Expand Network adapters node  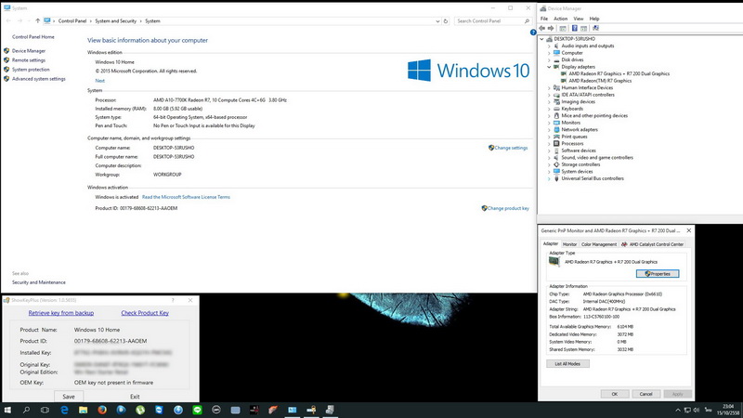click(549, 130)
